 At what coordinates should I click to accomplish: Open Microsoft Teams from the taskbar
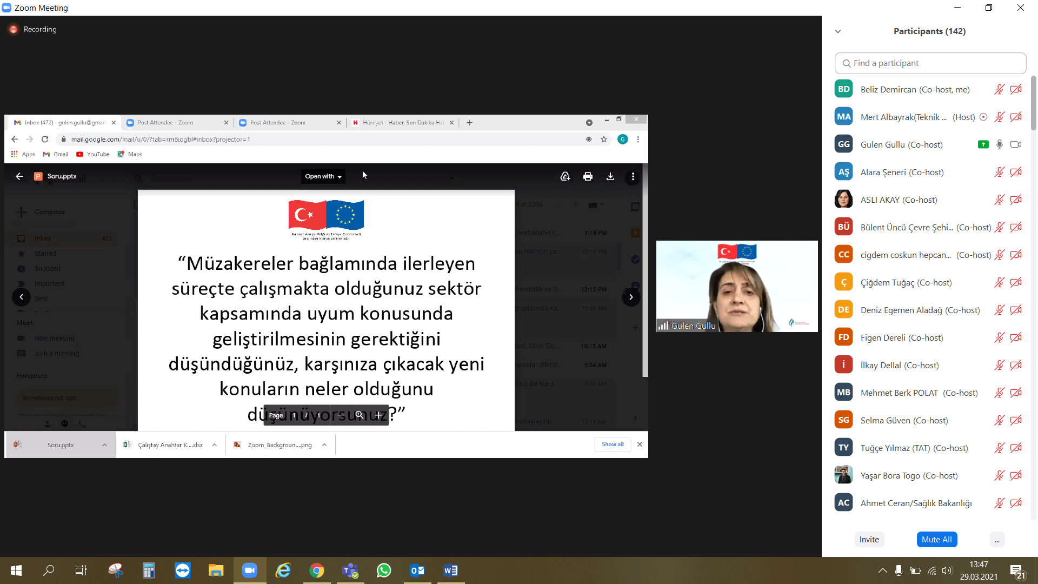[x=350, y=570]
